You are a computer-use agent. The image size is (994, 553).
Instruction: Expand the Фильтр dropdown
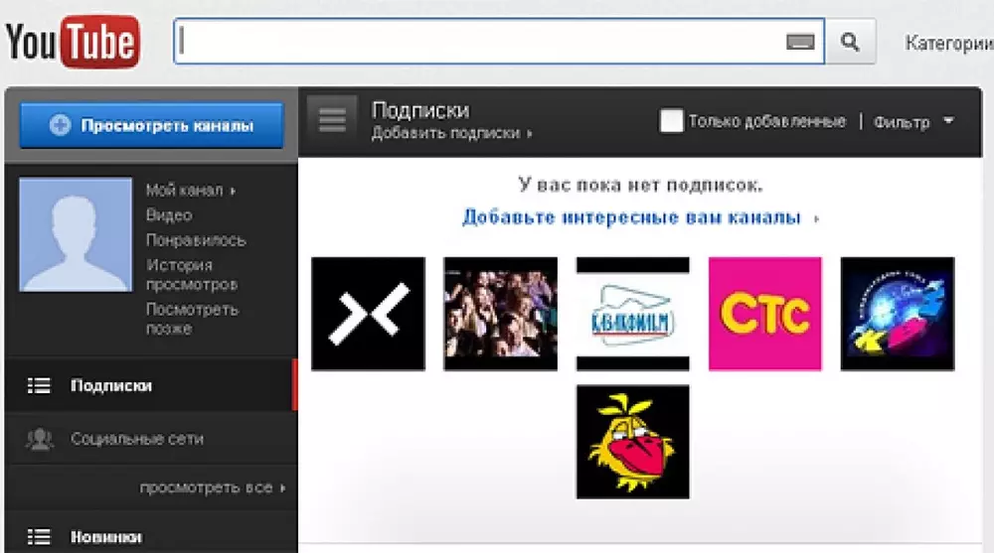point(912,122)
